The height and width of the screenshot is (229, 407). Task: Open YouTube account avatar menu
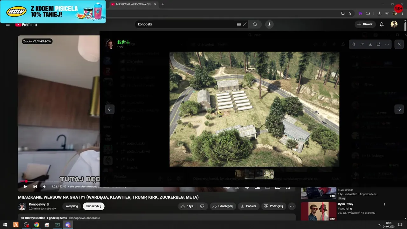394,24
